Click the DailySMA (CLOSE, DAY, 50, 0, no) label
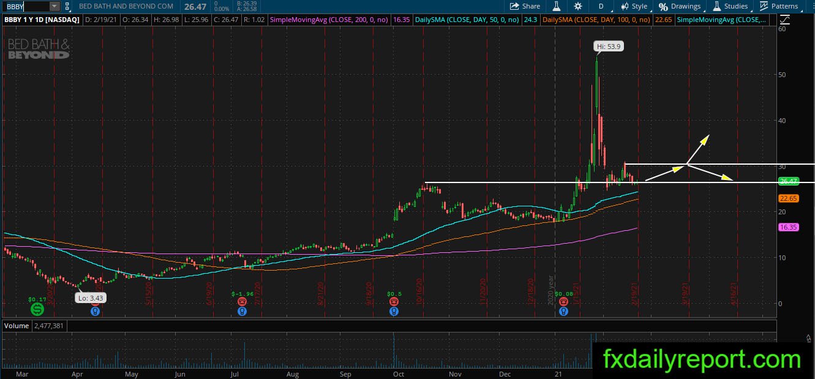Image resolution: width=815 pixels, height=379 pixels. pos(467,20)
